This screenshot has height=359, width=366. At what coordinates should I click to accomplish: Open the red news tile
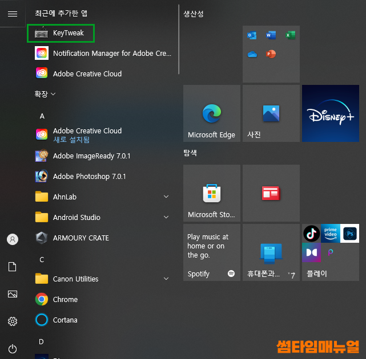tap(271, 193)
